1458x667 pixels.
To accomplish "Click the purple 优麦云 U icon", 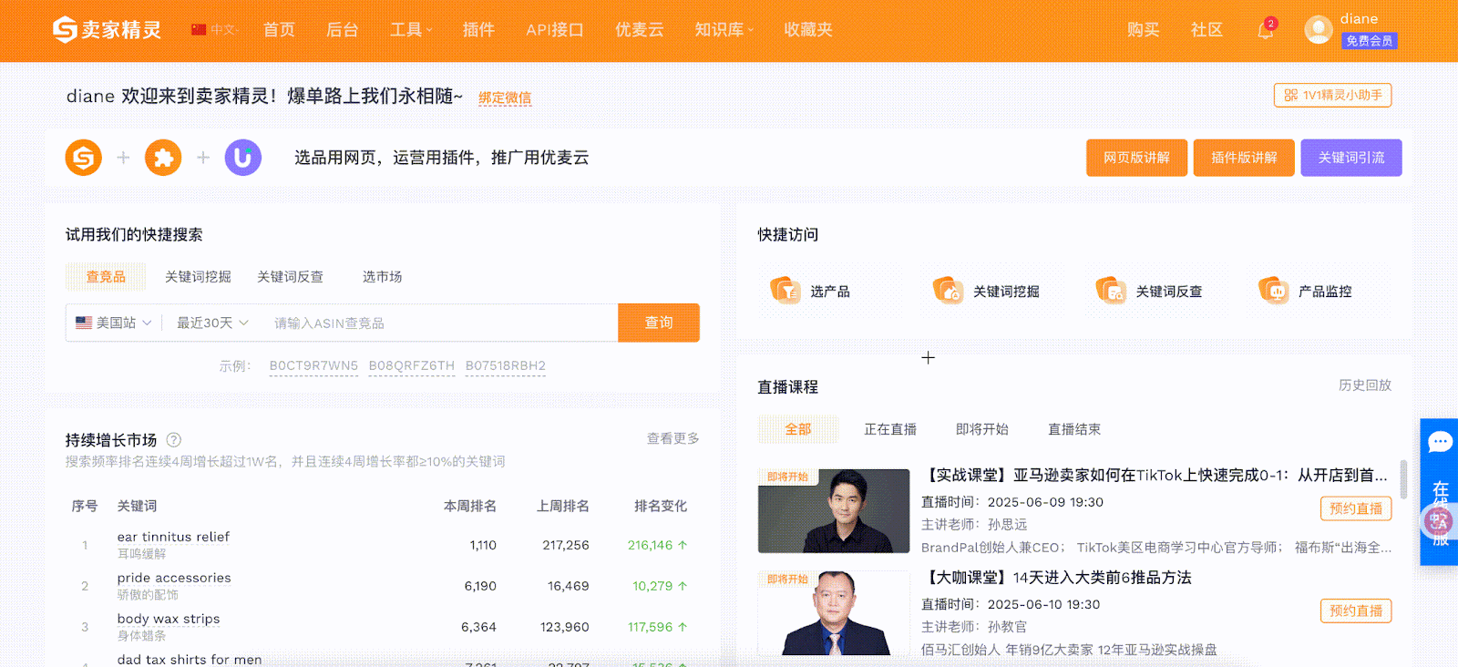I will [243, 158].
